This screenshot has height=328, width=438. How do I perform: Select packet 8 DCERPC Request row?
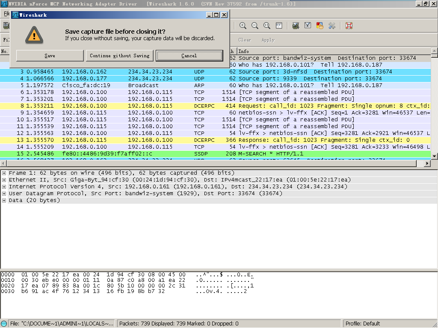pos(216,106)
